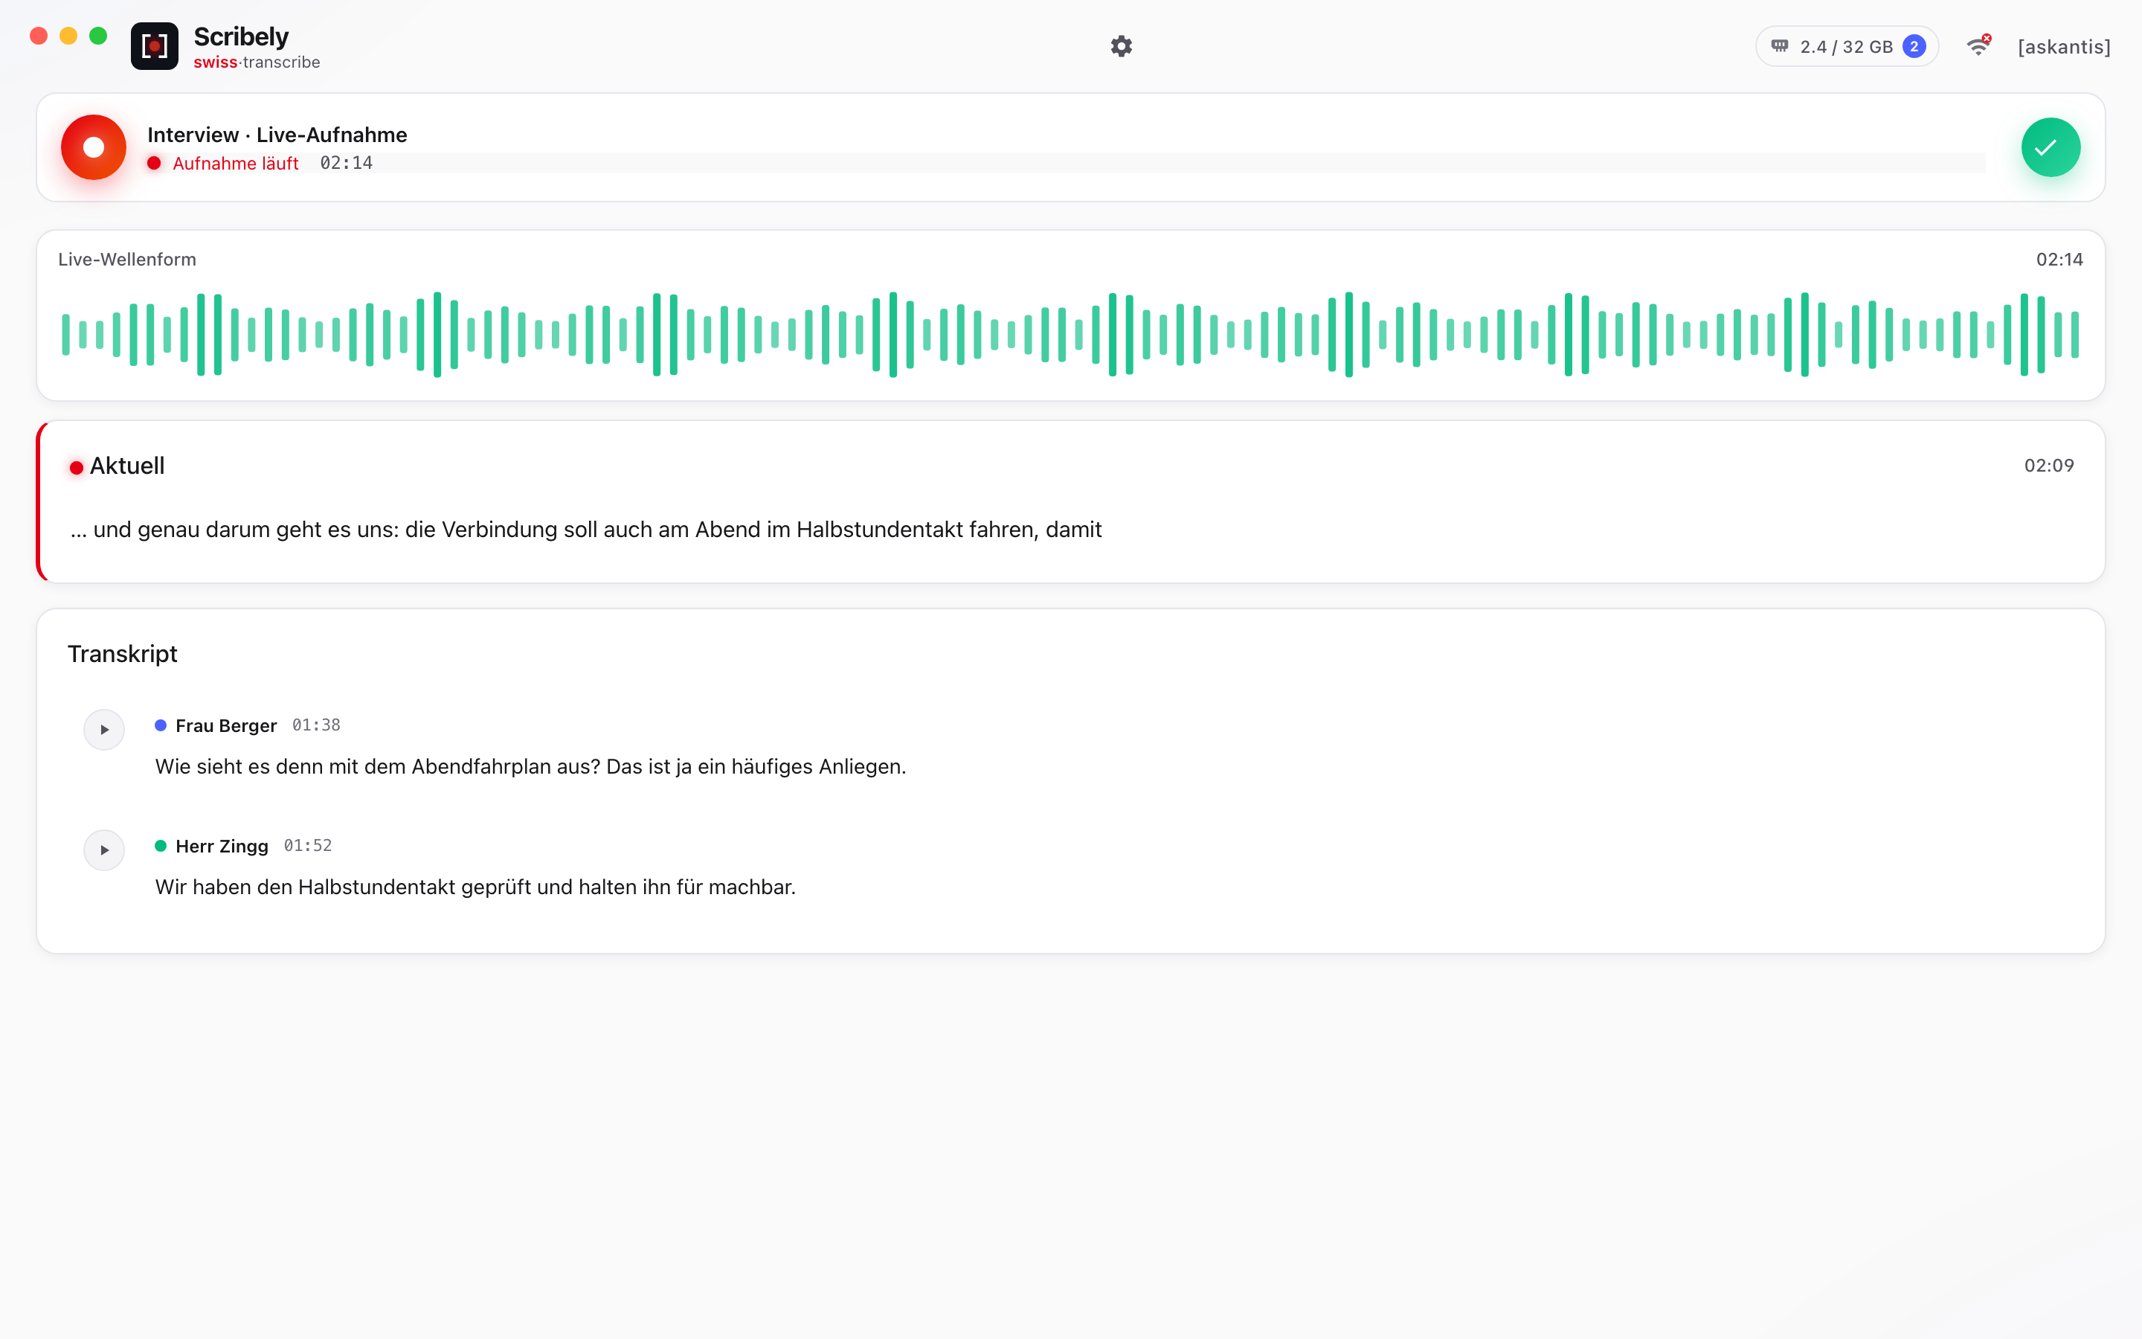Click the Aktuell timestamp 02:09
The height and width of the screenshot is (1339, 2142).
click(x=2048, y=466)
